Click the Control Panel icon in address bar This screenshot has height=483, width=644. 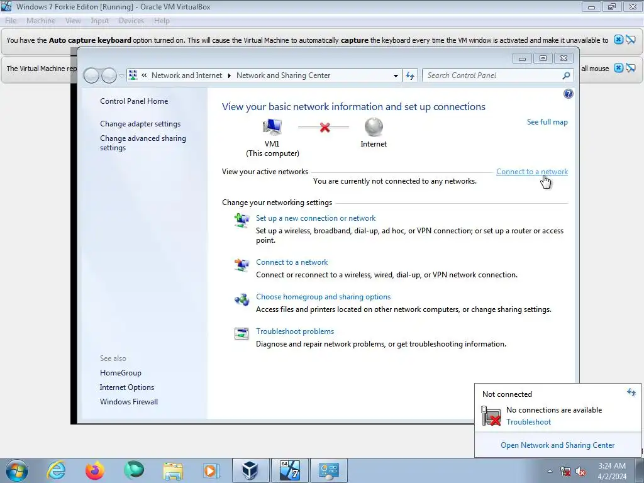[133, 75]
